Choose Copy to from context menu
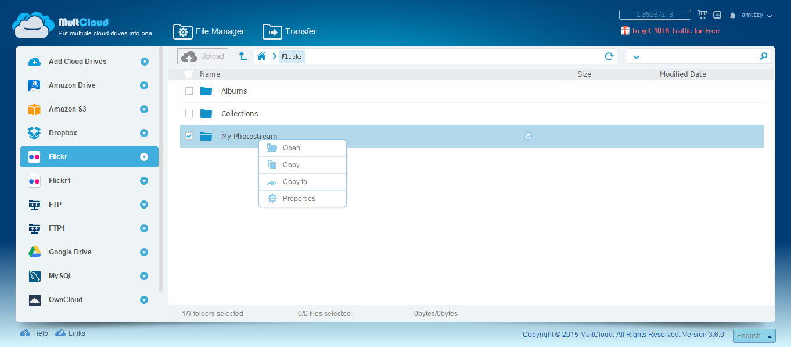The width and height of the screenshot is (791, 348). (303, 182)
